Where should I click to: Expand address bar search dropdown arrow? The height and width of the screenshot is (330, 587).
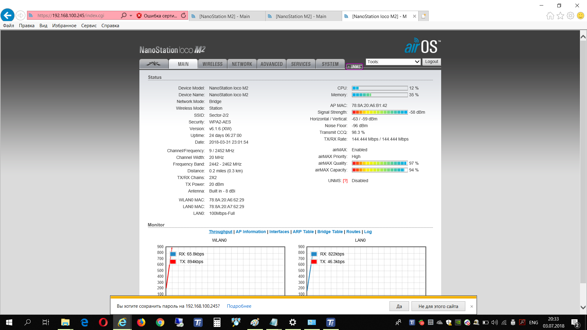coord(131,16)
